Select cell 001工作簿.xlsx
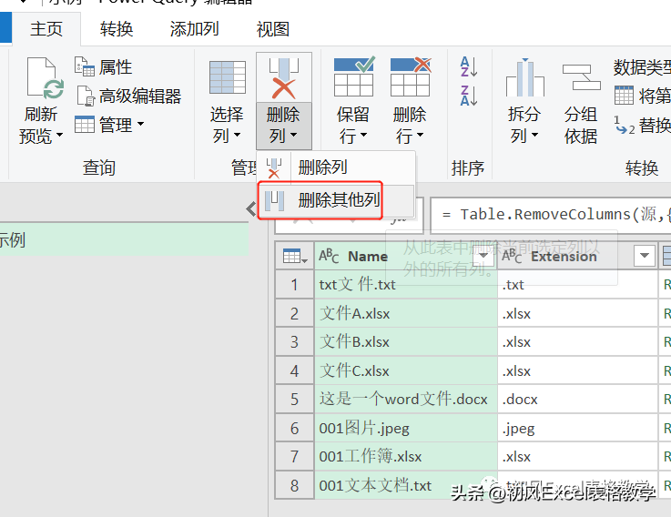This screenshot has height=517, width=671. pyautogui.click(x=405, y=456)
